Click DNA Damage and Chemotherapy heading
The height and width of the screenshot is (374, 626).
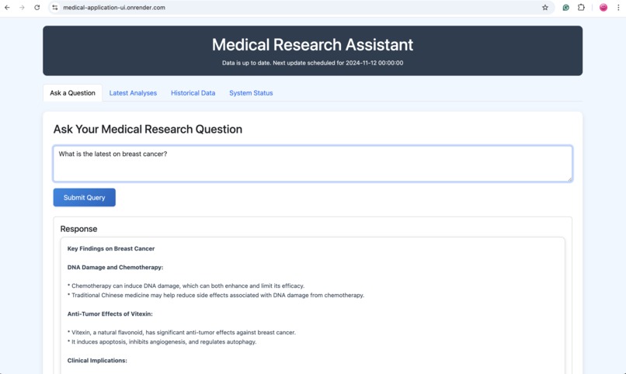(115, 267)
